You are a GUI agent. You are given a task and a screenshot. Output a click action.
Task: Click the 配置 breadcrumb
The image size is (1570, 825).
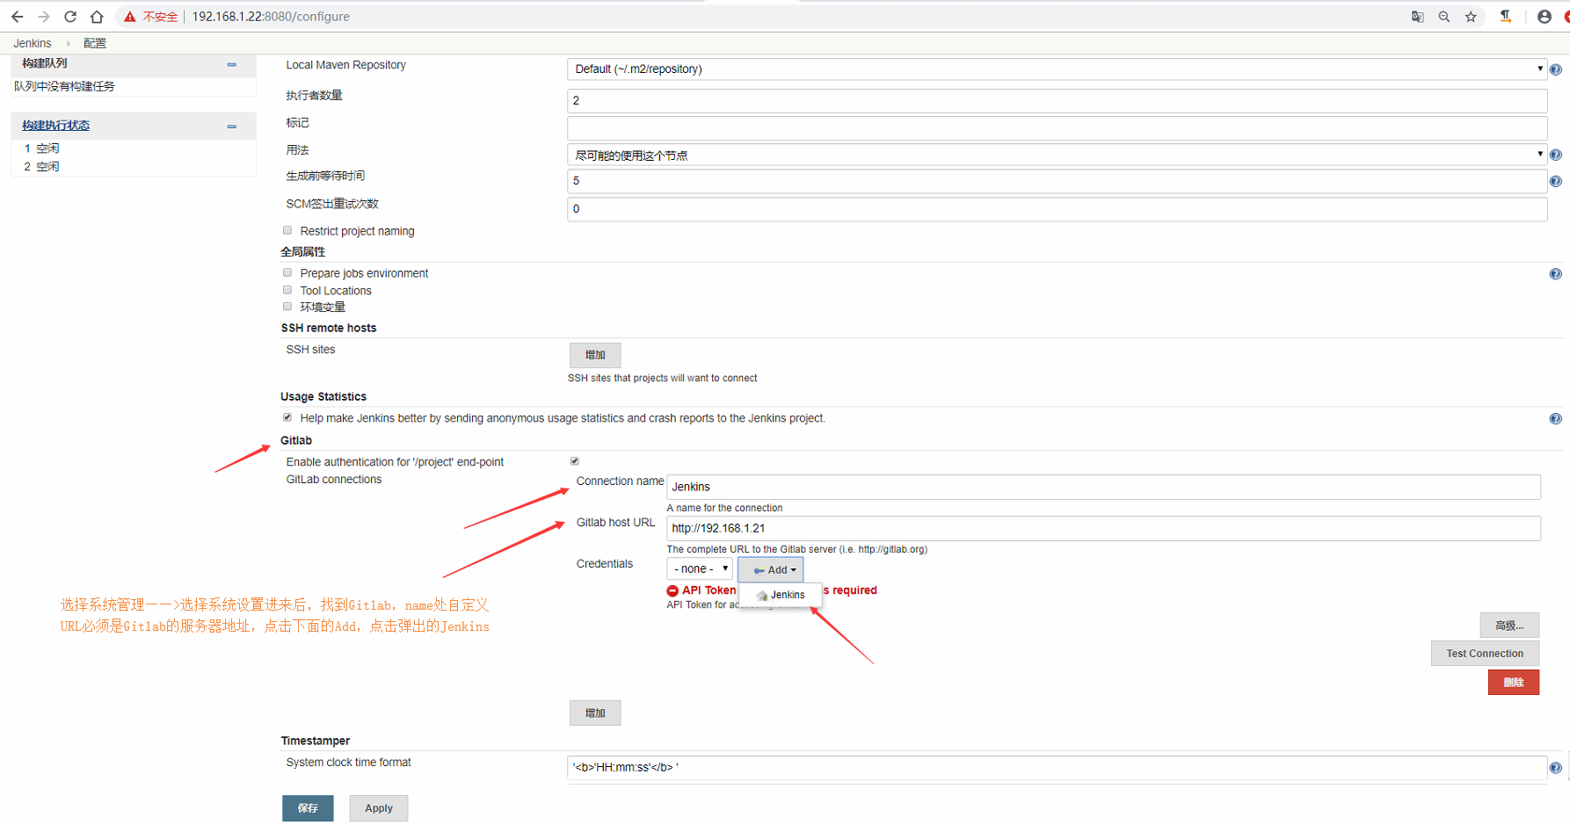(95, 43)
